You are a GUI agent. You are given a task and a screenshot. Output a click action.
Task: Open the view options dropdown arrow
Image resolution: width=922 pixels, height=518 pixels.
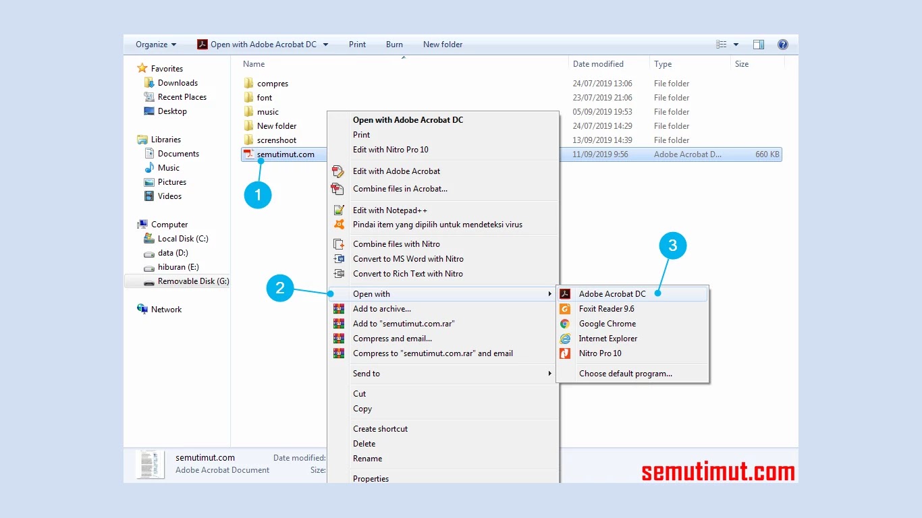pos(736,45)
